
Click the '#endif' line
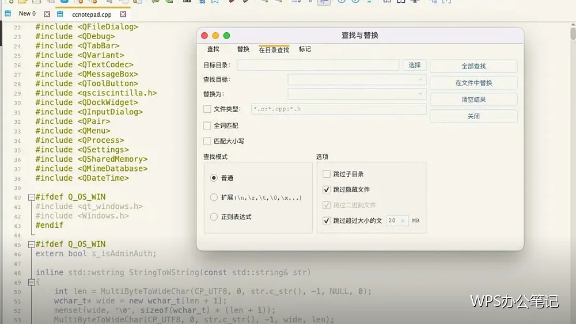[49, 225]
